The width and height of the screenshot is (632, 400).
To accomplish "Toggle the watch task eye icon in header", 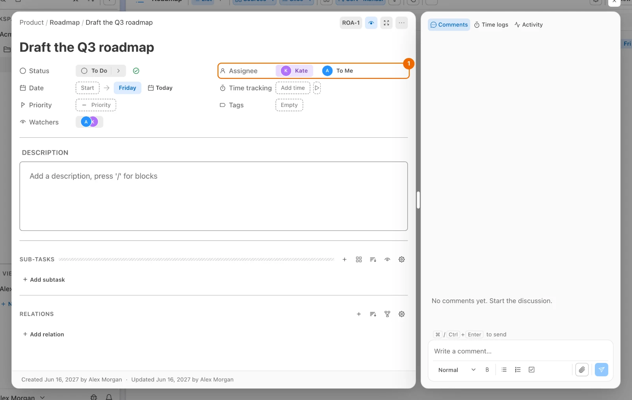I will pos(371,23).
